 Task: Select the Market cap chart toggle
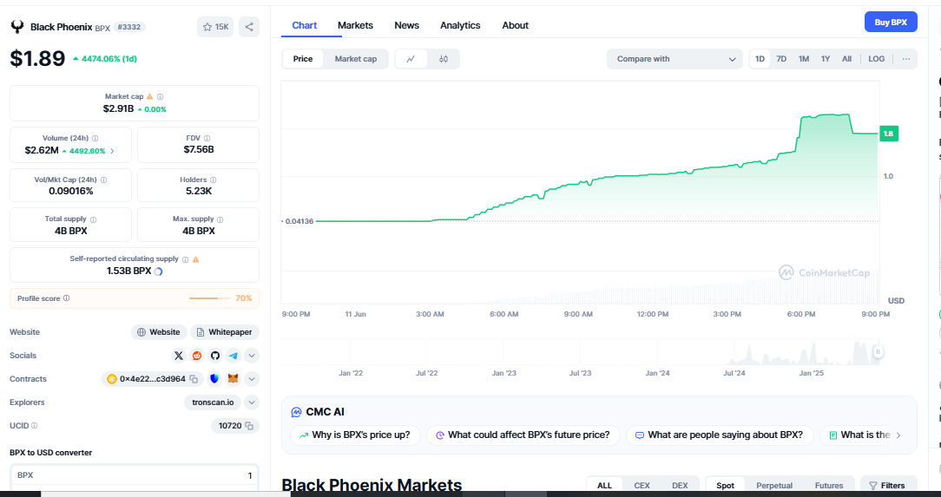(x=356, y=59)
